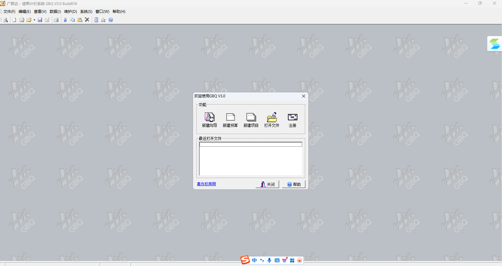Click the scissors cut icon

click(x=65, y=20)
